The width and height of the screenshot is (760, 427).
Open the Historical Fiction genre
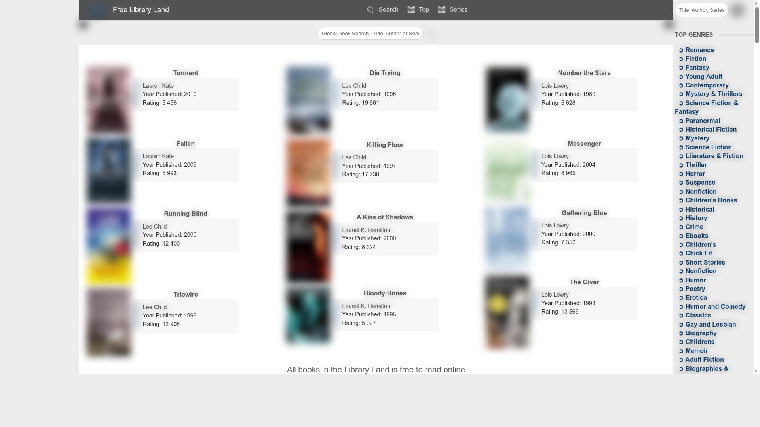[711, 130]
